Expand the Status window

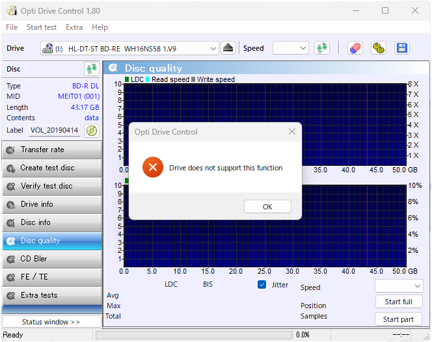[x=51, y=322]
